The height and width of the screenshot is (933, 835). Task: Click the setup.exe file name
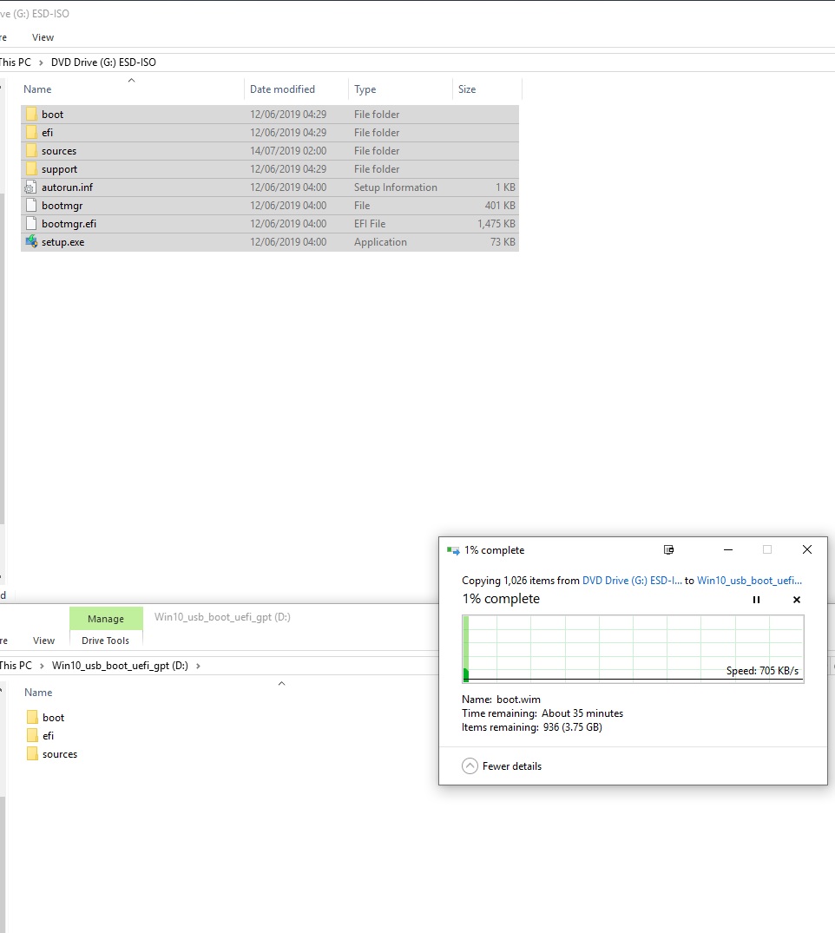pos(63,242)
